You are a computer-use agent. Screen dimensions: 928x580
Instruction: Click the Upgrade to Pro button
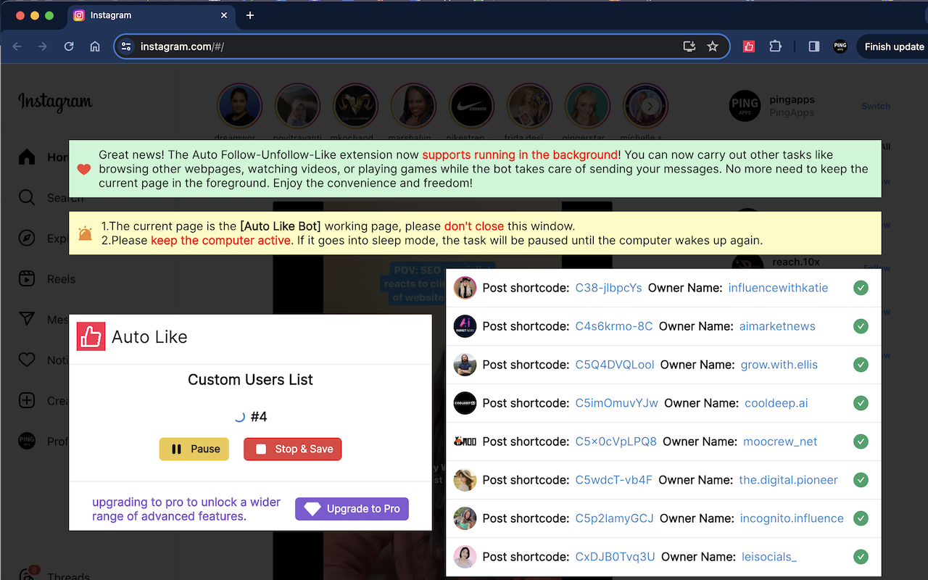(x=352, y=509)
